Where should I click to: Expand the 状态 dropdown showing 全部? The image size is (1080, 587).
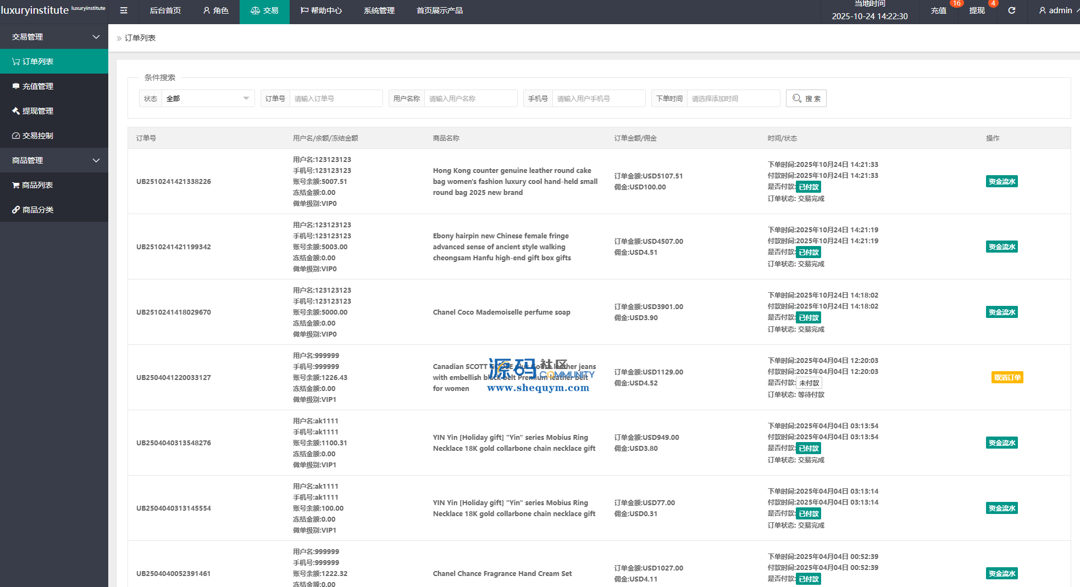207,98
